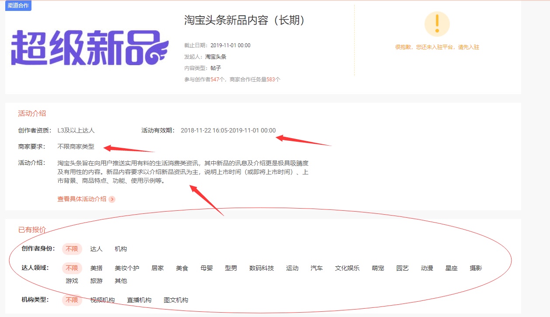Image resolution: width=550 pixels, height=317 pixels.
Task: Click the initiator name 淘宝头条
Action: (x=216, y=57)
